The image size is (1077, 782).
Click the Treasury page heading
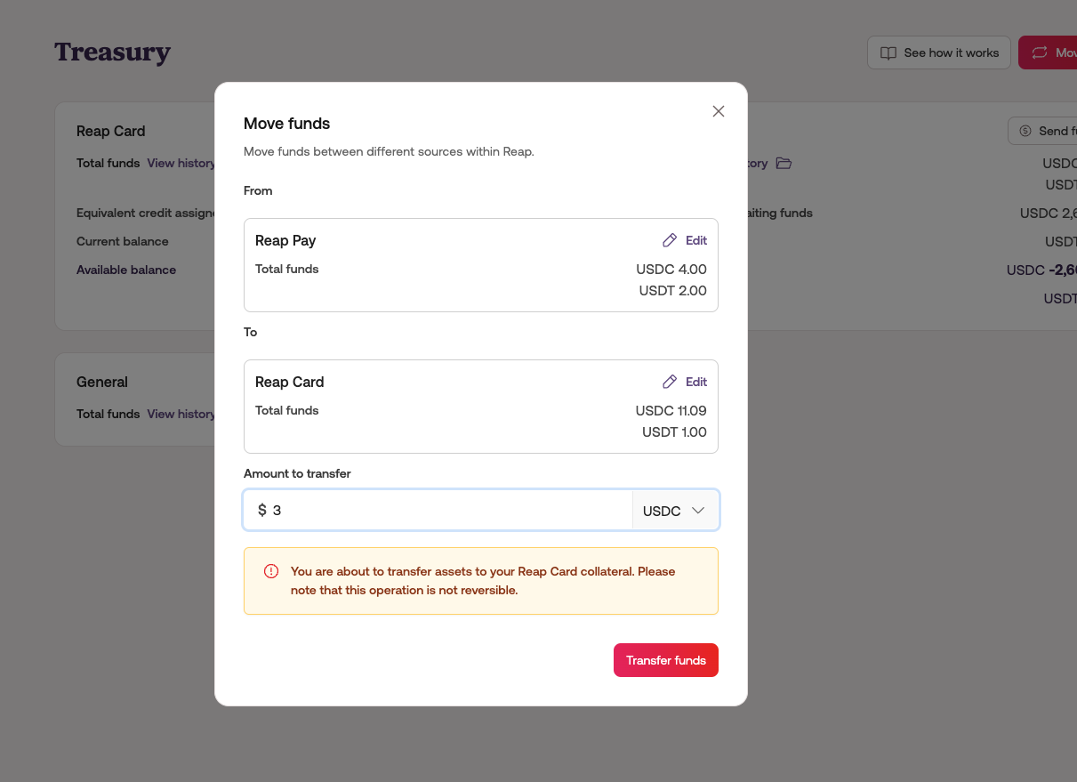point(112,52)
